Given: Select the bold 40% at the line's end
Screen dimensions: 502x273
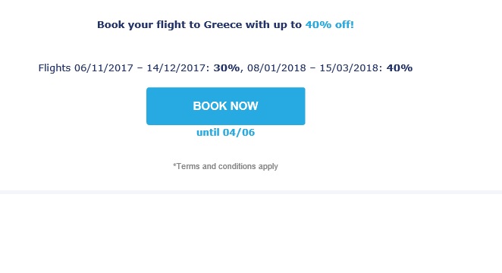Looking at the screenshot, I should coord(400,67).
